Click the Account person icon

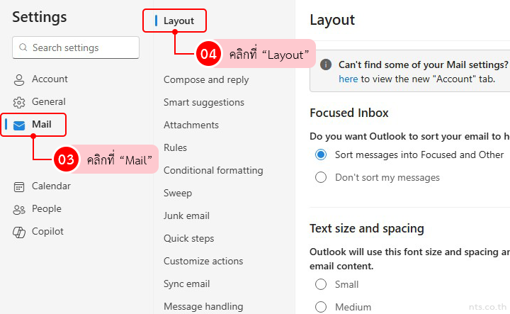point(19,79)
